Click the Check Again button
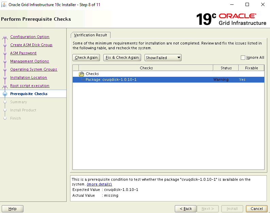Image resolution: width=270 pixels, height=213 pixels. click(86, 58)
